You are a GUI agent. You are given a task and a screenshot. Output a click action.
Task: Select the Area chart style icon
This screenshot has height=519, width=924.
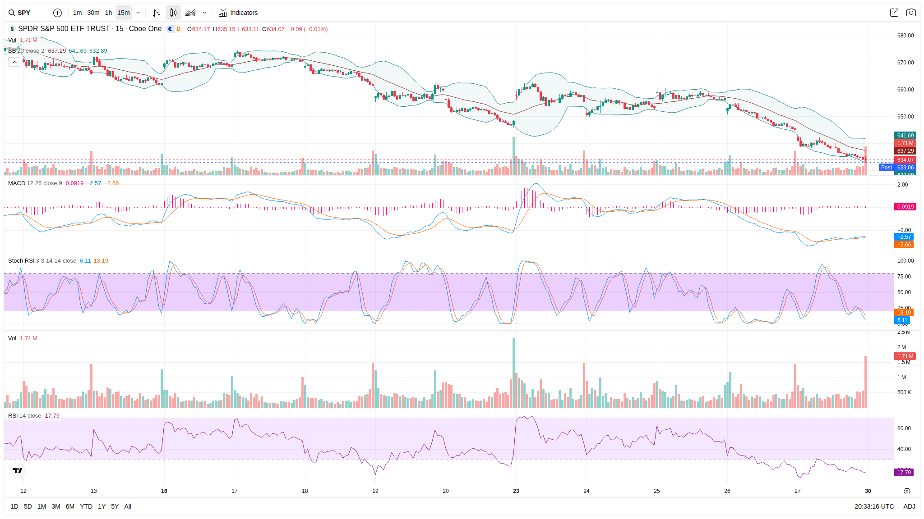click(x=190, y=13)
